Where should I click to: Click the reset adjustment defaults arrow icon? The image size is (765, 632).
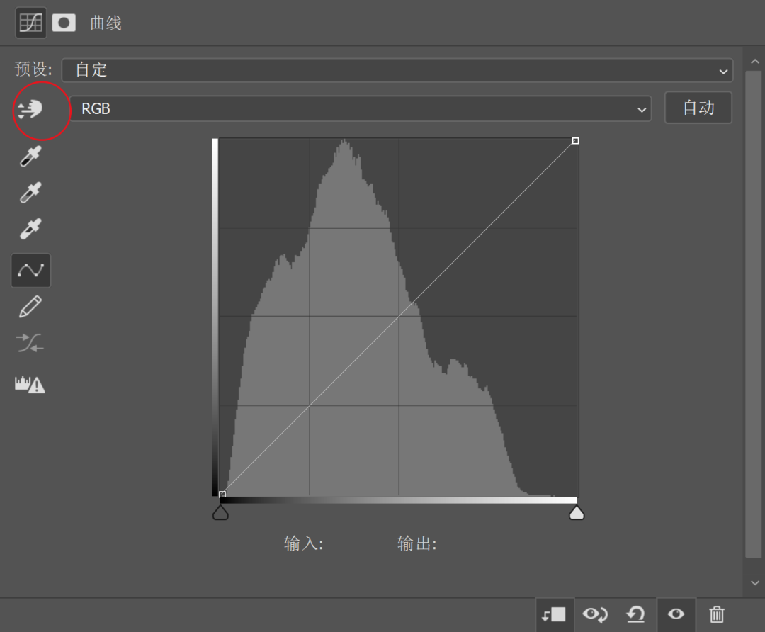pyautogui.click(x=635, y=614)
